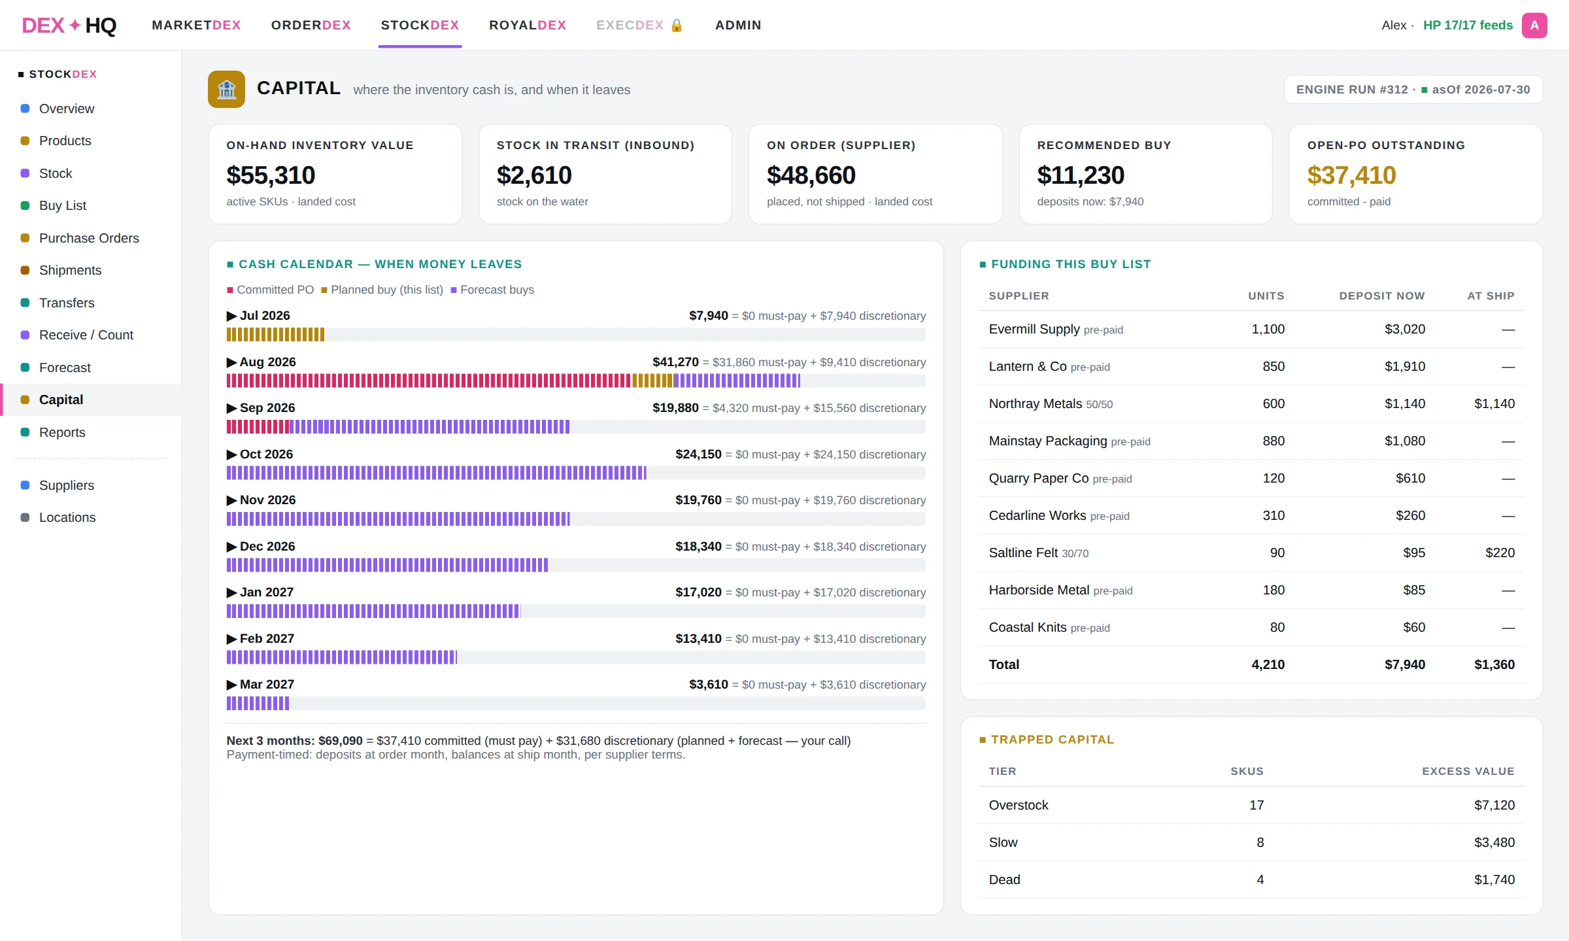Click the teal dot beside Reports

[x=25, y=432]
